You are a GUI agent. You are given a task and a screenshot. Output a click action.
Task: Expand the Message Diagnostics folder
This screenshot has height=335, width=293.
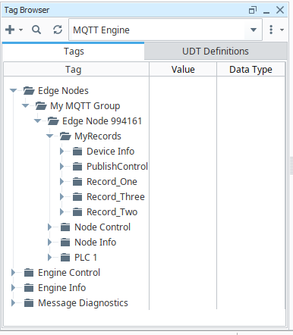[x=13, y=302]
